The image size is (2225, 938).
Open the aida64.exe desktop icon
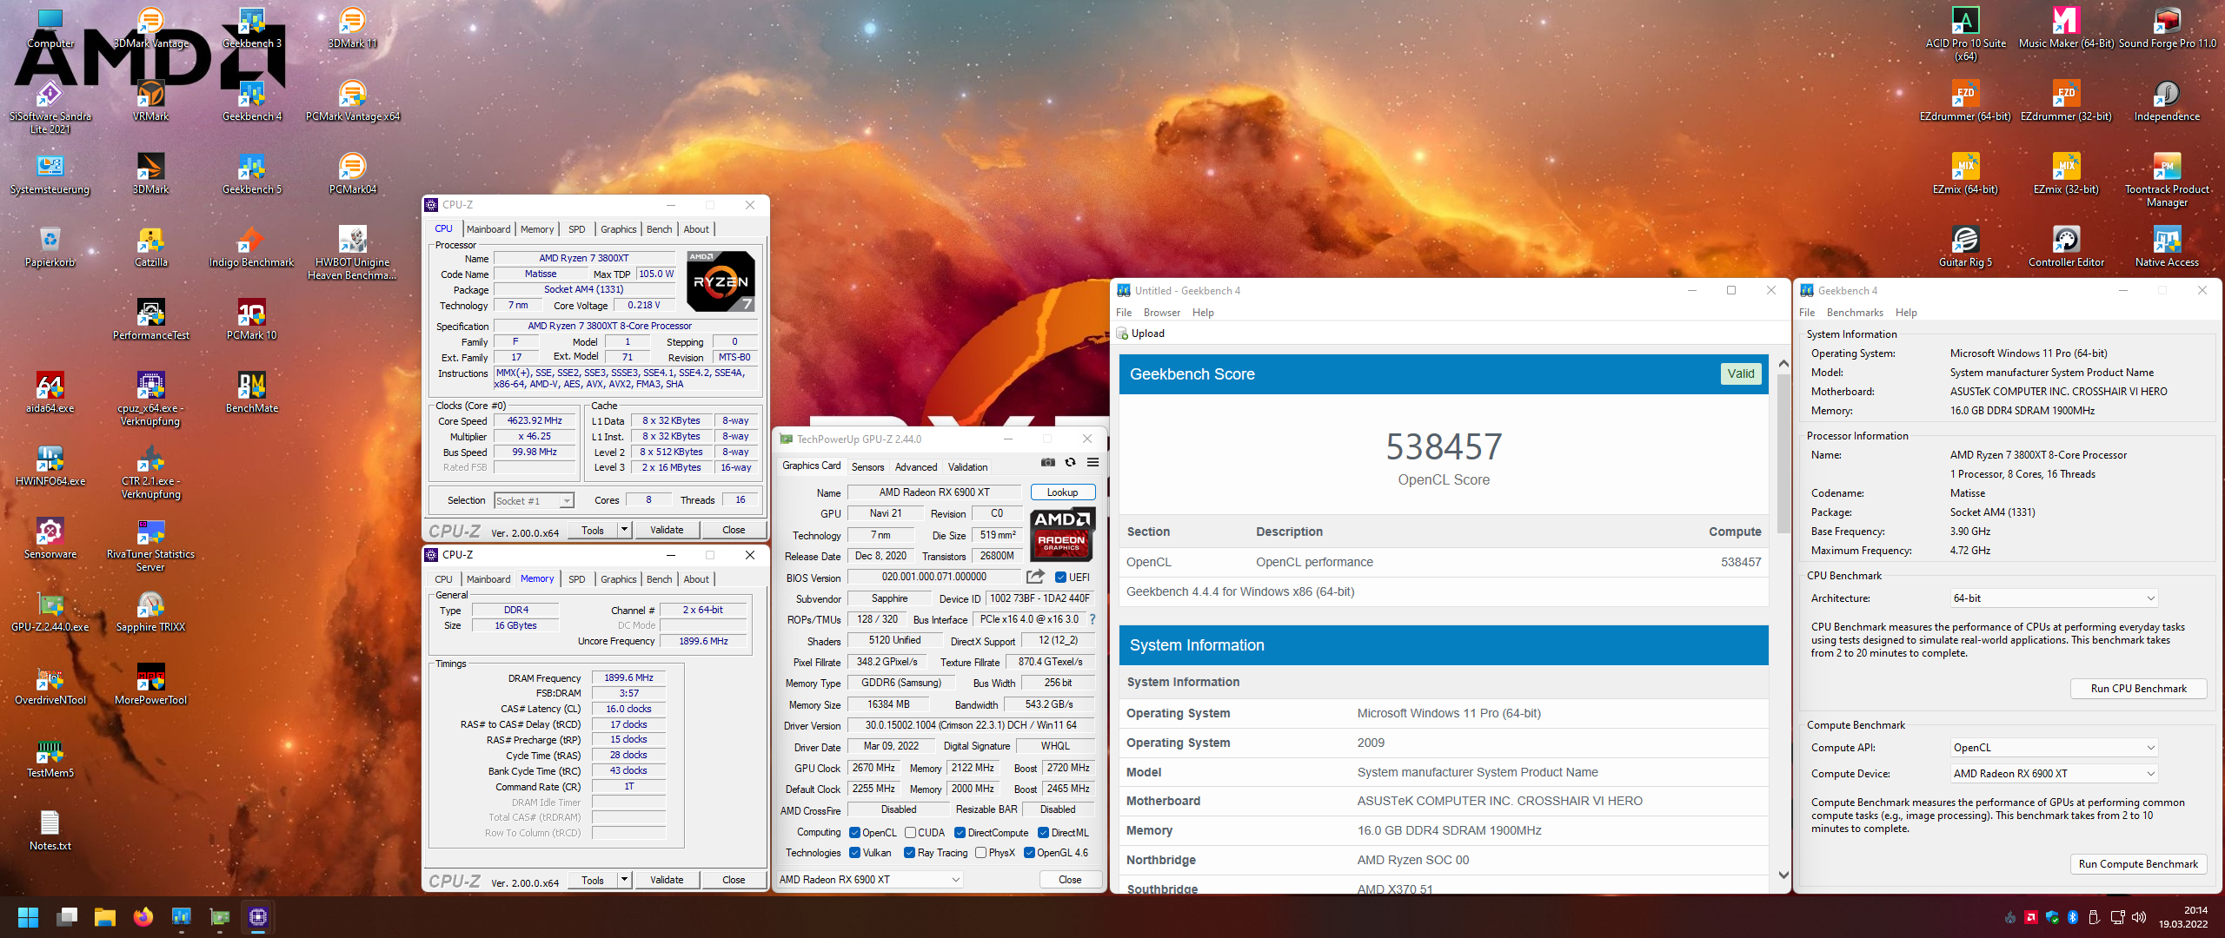tap(50, 392)
